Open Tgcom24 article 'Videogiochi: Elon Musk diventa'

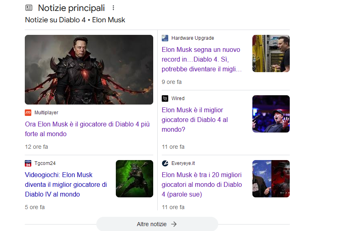point(66,184)
